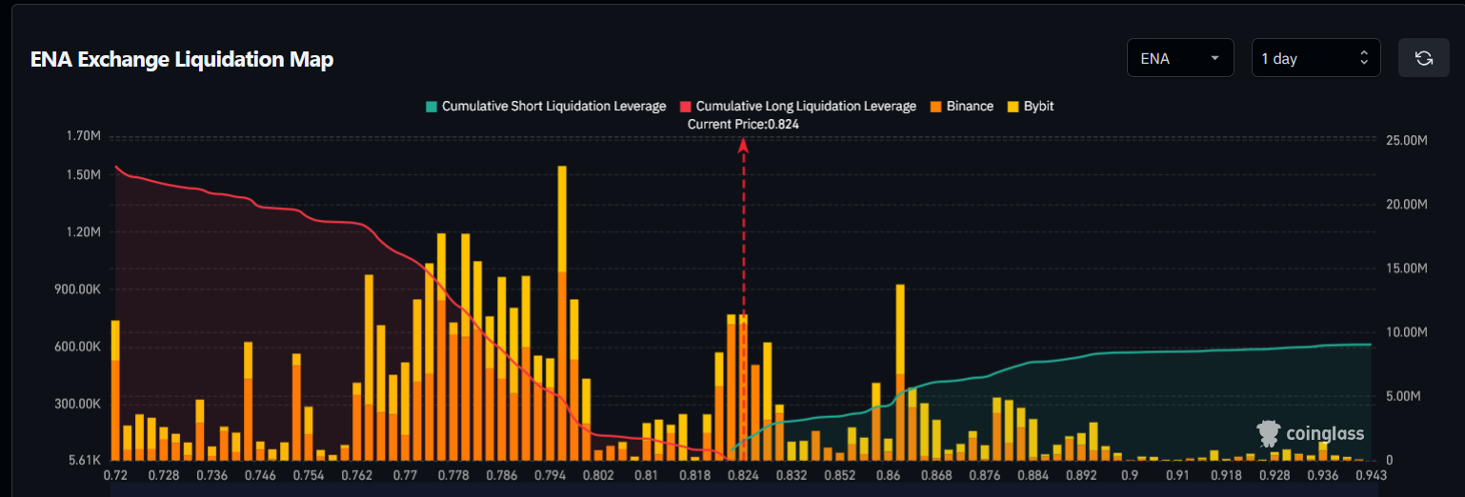Click the 300.00K left axis value
Viewport: 1465px width, 497px height.
tap(77, 404)
